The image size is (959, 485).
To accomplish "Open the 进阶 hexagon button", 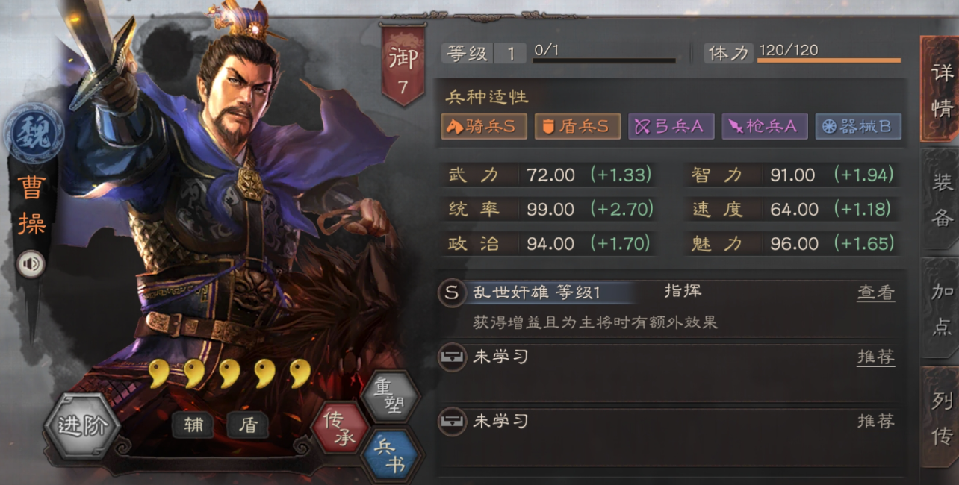I will [x=81, y=426].
